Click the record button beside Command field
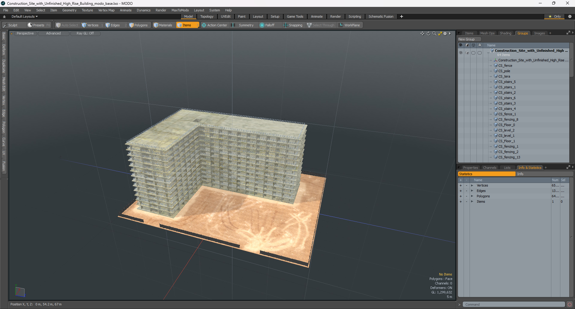This screenshot has height=309, width=575. coord(570,305)
